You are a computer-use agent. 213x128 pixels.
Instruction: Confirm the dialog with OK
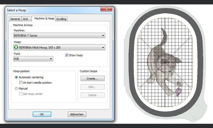(42, 114)
